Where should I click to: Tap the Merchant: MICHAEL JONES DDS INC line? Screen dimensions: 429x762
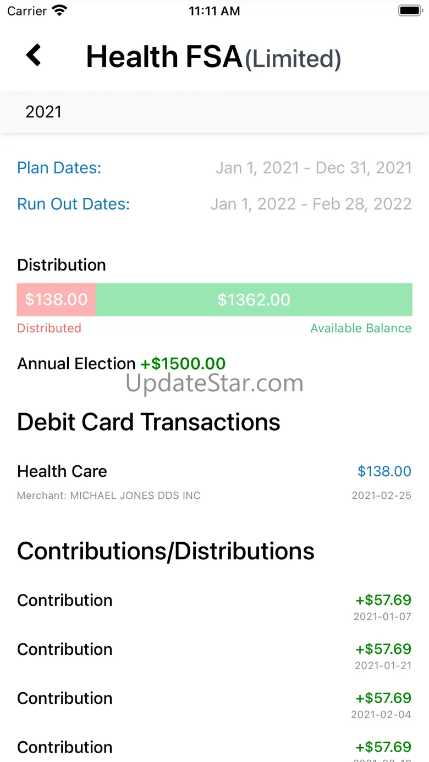(x=109, y=496)
